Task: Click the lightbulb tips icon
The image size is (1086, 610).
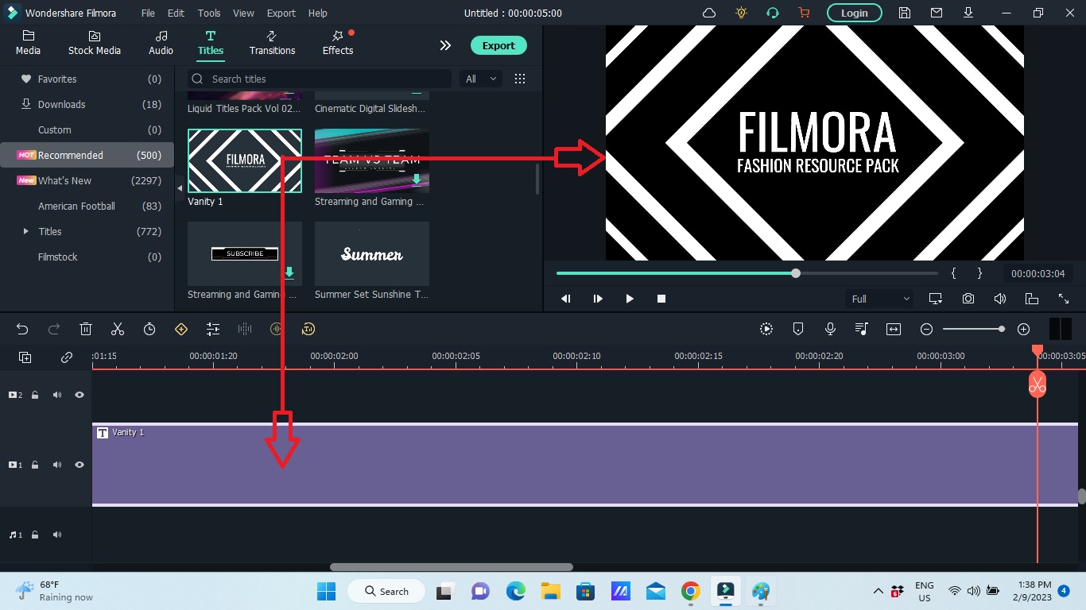Action: pyautogui.click(x=741, y=13)
